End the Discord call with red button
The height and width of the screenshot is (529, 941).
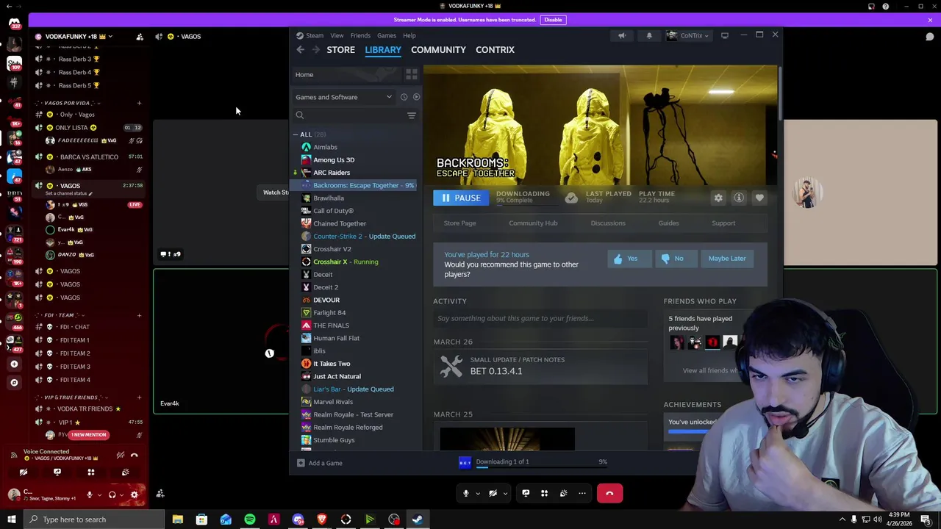[609, 493]
